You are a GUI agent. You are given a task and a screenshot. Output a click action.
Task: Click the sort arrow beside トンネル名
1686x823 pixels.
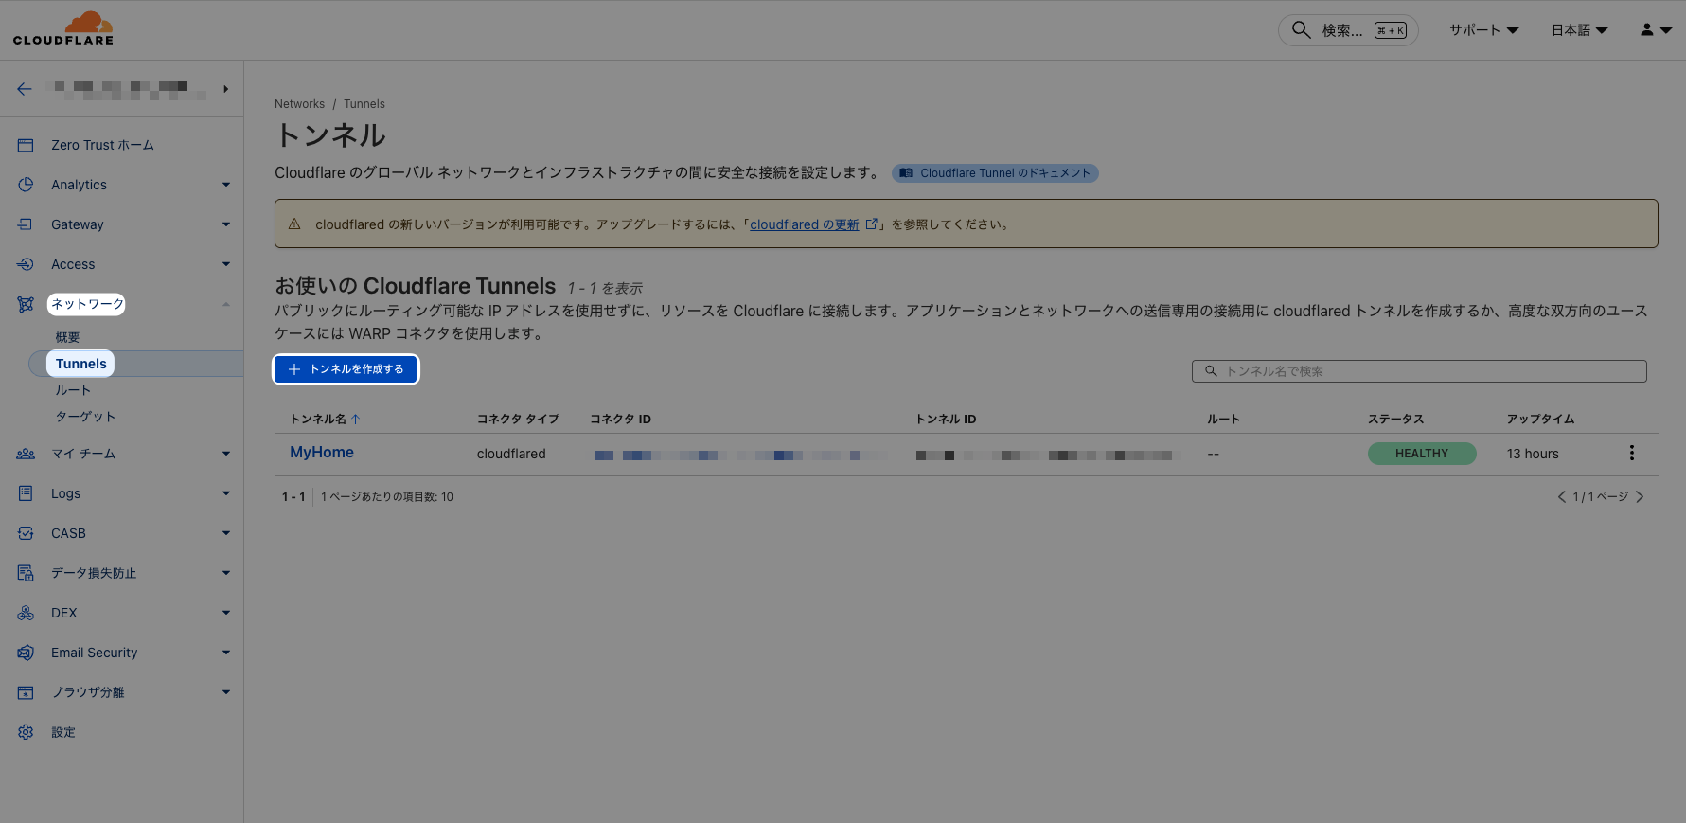click(355, 419)
